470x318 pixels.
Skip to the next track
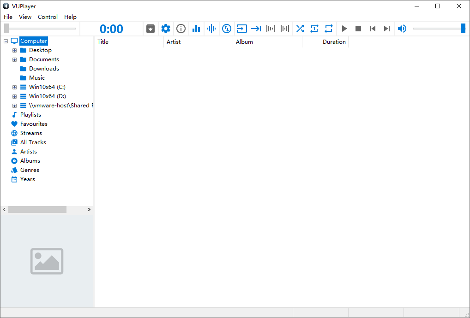387,29
